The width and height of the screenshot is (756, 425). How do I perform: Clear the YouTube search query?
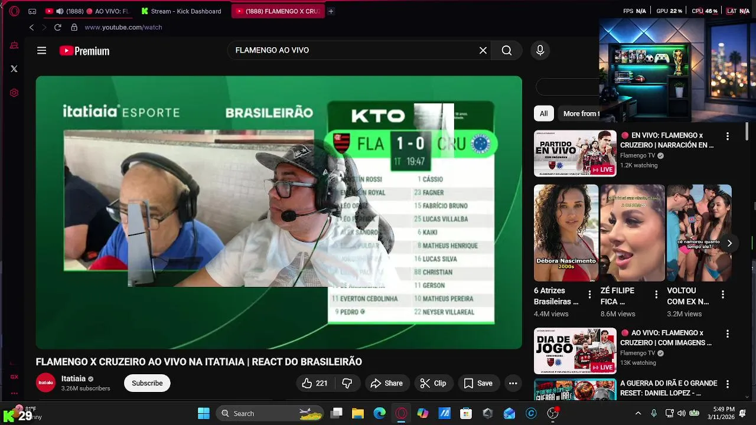click(483, 50)
